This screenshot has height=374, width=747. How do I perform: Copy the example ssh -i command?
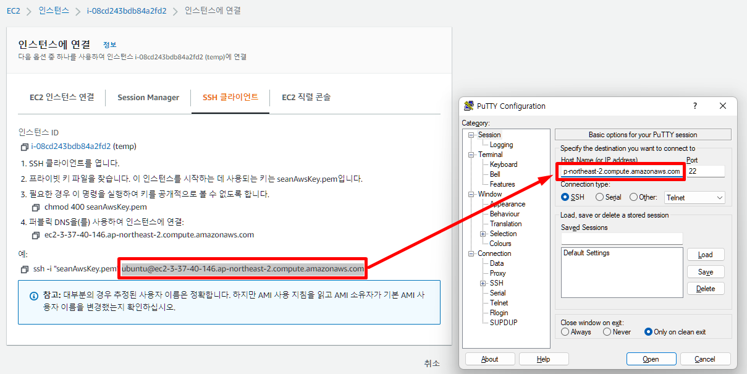24,270
